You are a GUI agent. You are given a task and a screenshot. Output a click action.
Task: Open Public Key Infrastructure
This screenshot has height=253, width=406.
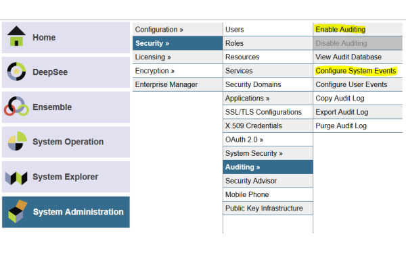(x=268, y=208)
